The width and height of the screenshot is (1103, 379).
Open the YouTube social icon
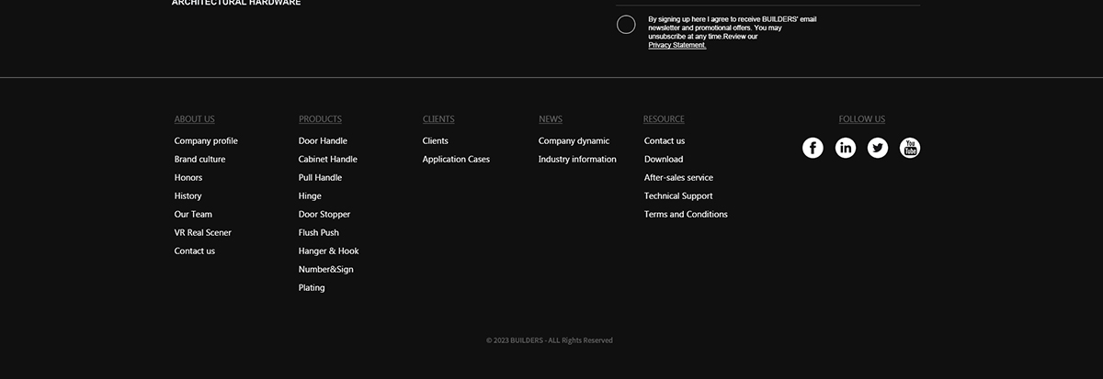[x=910, y=148]
